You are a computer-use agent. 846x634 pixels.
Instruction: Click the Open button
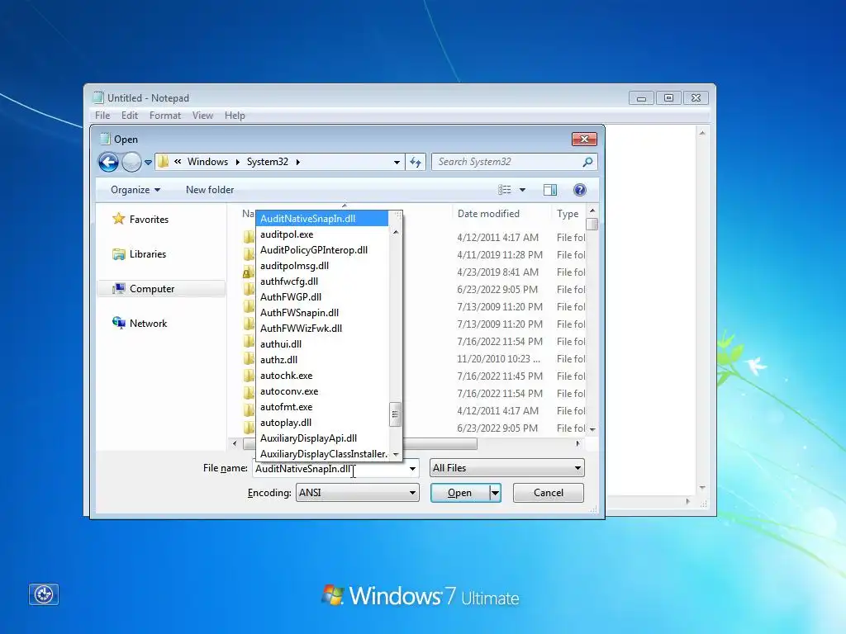[459, 493]
